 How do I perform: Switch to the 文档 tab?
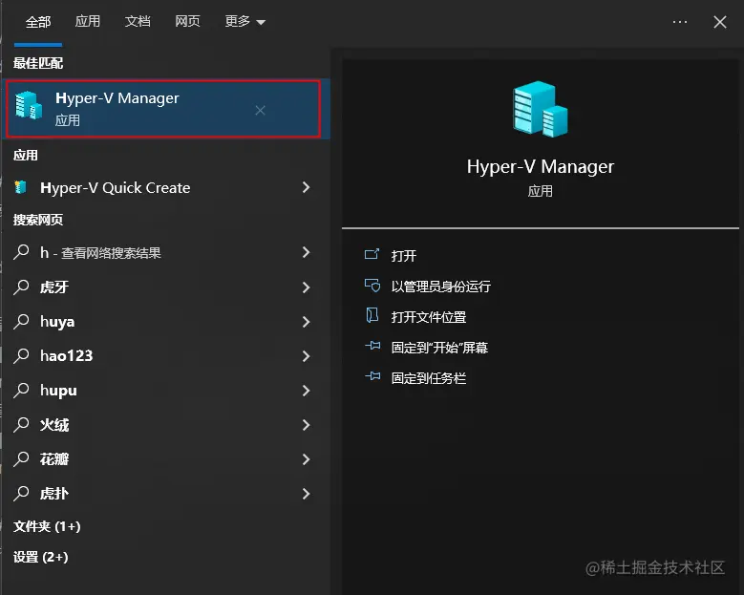coord(138,21)
